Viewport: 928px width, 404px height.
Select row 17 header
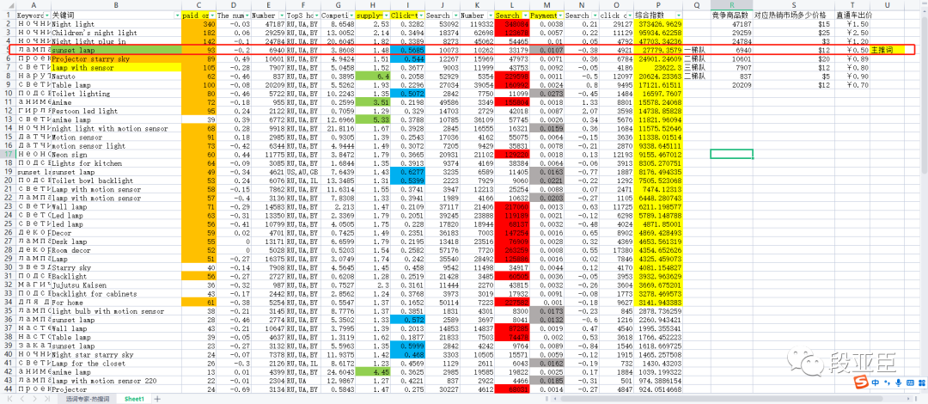coord(7,154)
